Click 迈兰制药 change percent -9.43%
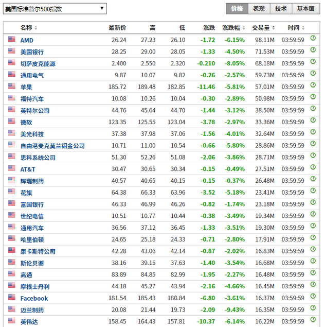Viewport: 324px width, 327px height. (x=235, y=309)
